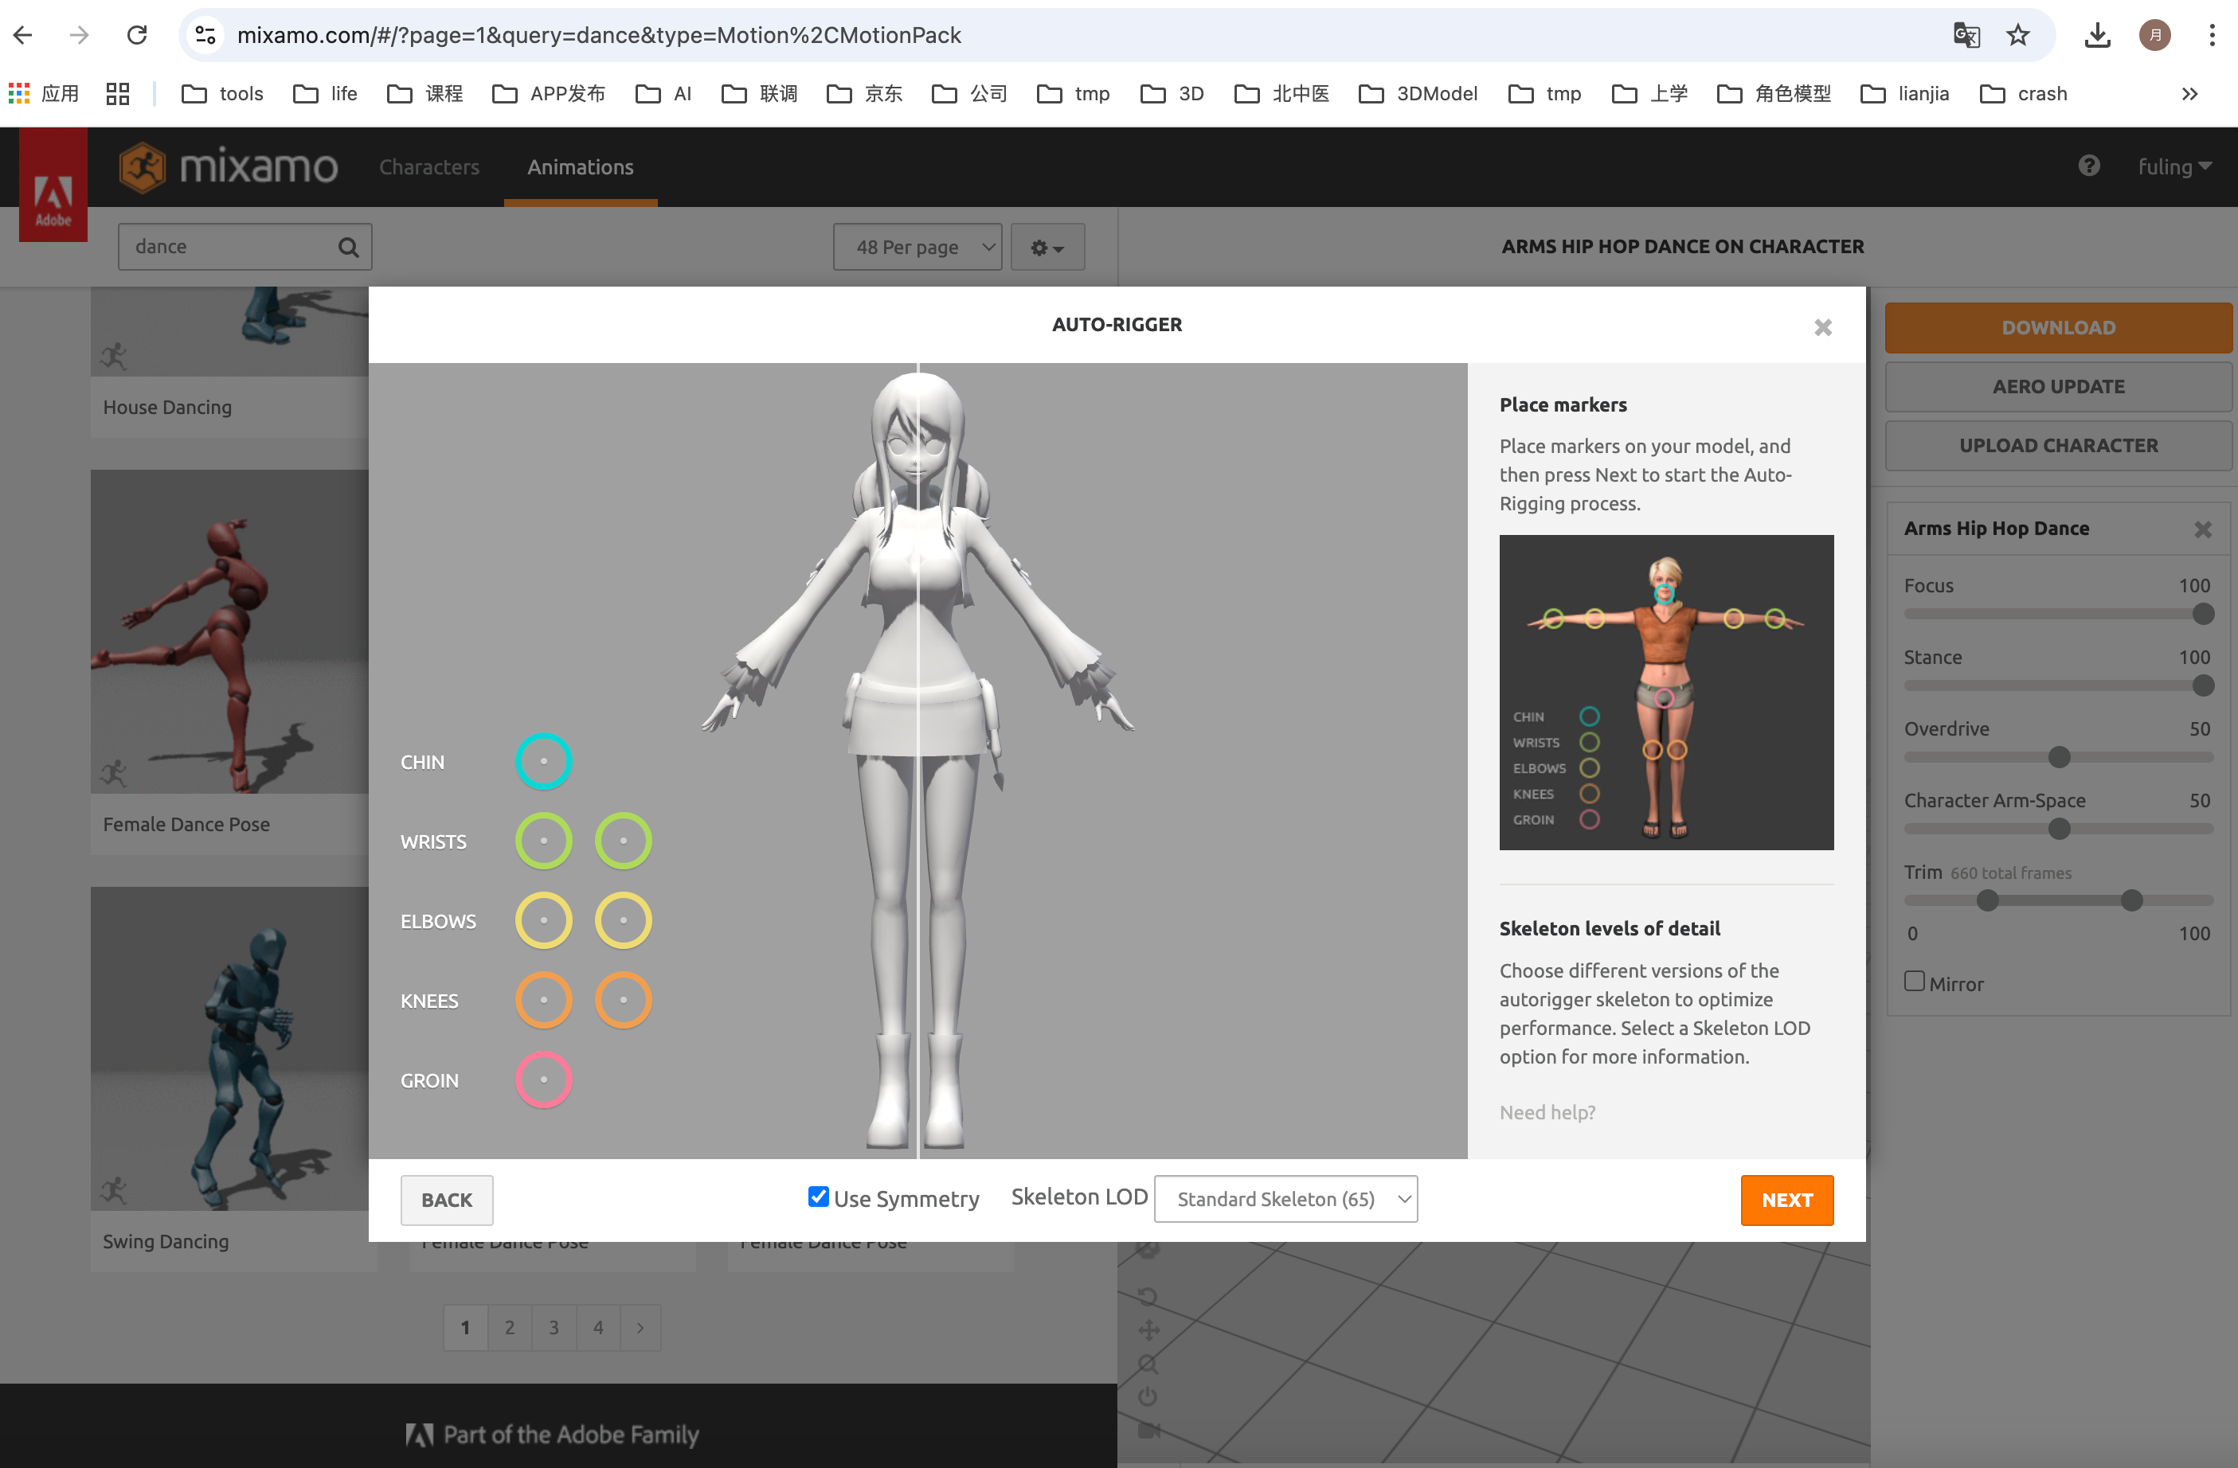Click the Adobe logo badge
2238x1468 pixels.
pyautogui.click(x=53, y=184)
